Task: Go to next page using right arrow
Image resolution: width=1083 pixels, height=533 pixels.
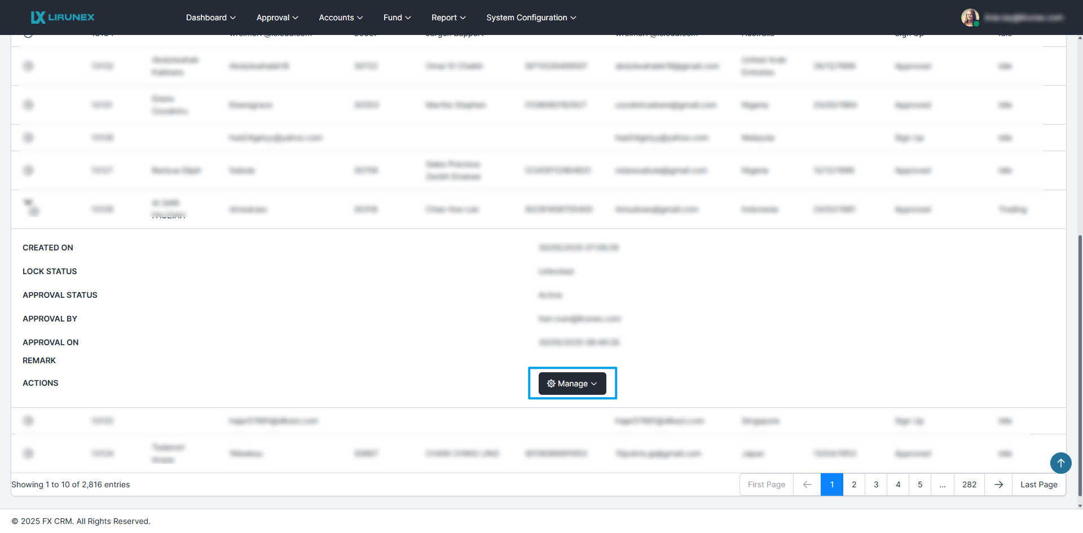Action: 998,484
